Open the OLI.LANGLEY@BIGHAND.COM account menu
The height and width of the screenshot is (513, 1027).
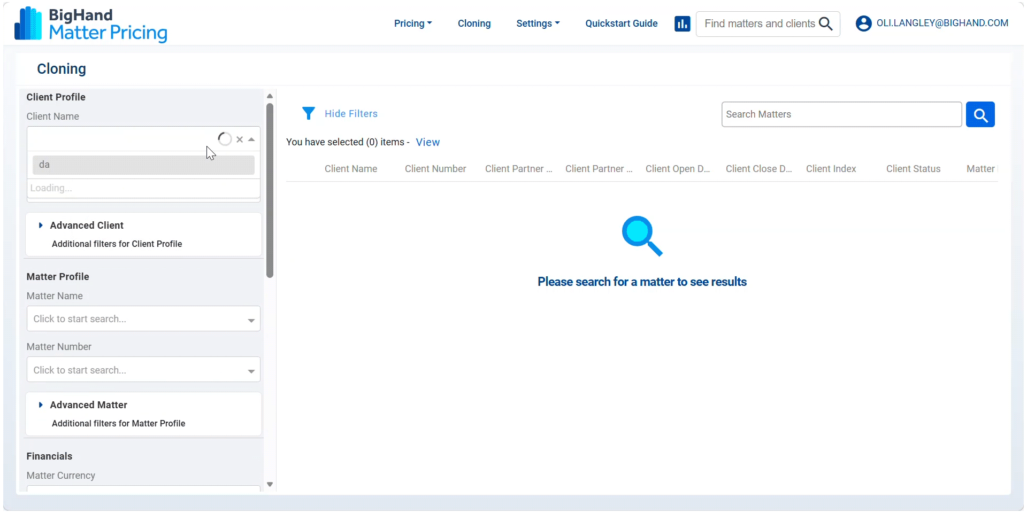point(942,23)
